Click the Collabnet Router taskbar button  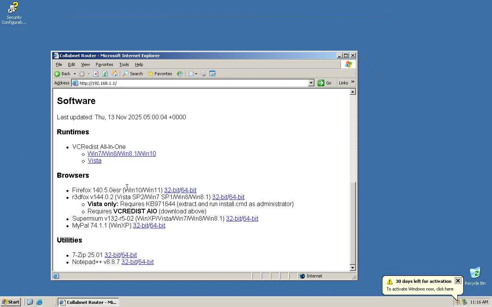tap(88, 302)
